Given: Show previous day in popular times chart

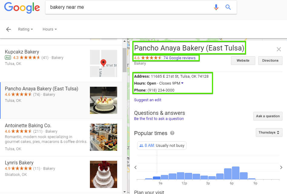Looking at the screenshot, I should [135, 167].
